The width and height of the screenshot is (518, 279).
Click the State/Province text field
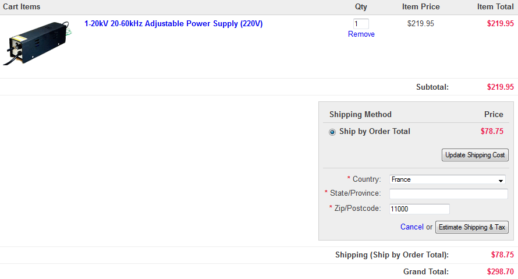click(448, 194)
